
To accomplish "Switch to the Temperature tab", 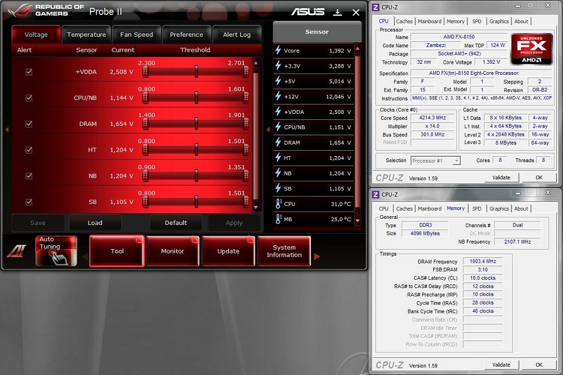I will [86, 35].
